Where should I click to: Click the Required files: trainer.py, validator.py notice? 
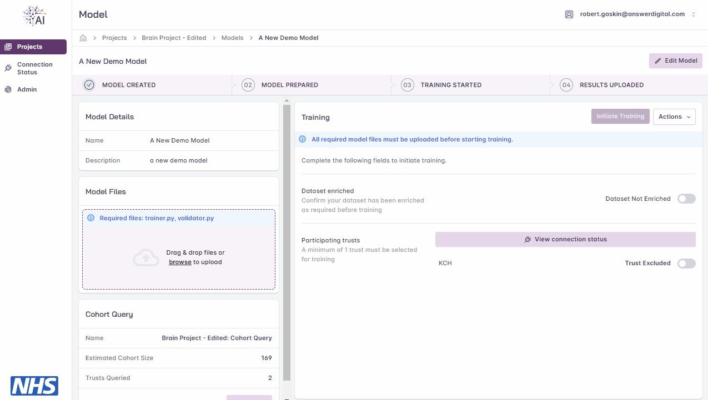[179, 218]
